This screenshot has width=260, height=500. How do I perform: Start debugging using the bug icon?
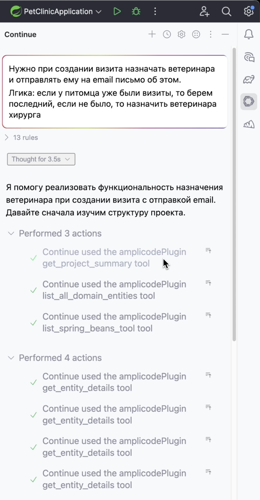tap(136, 11)
